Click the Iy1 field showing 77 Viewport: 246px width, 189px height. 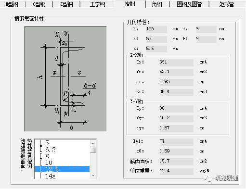pos(176,142)
